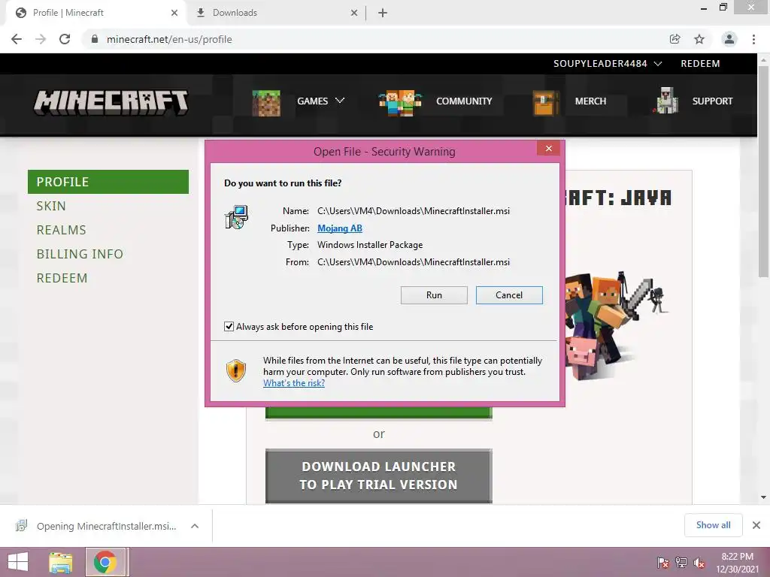770x577 pixels.
Task: Click the installer package icon in dialog
Action: pyautogui.click(x=236, y=217)
